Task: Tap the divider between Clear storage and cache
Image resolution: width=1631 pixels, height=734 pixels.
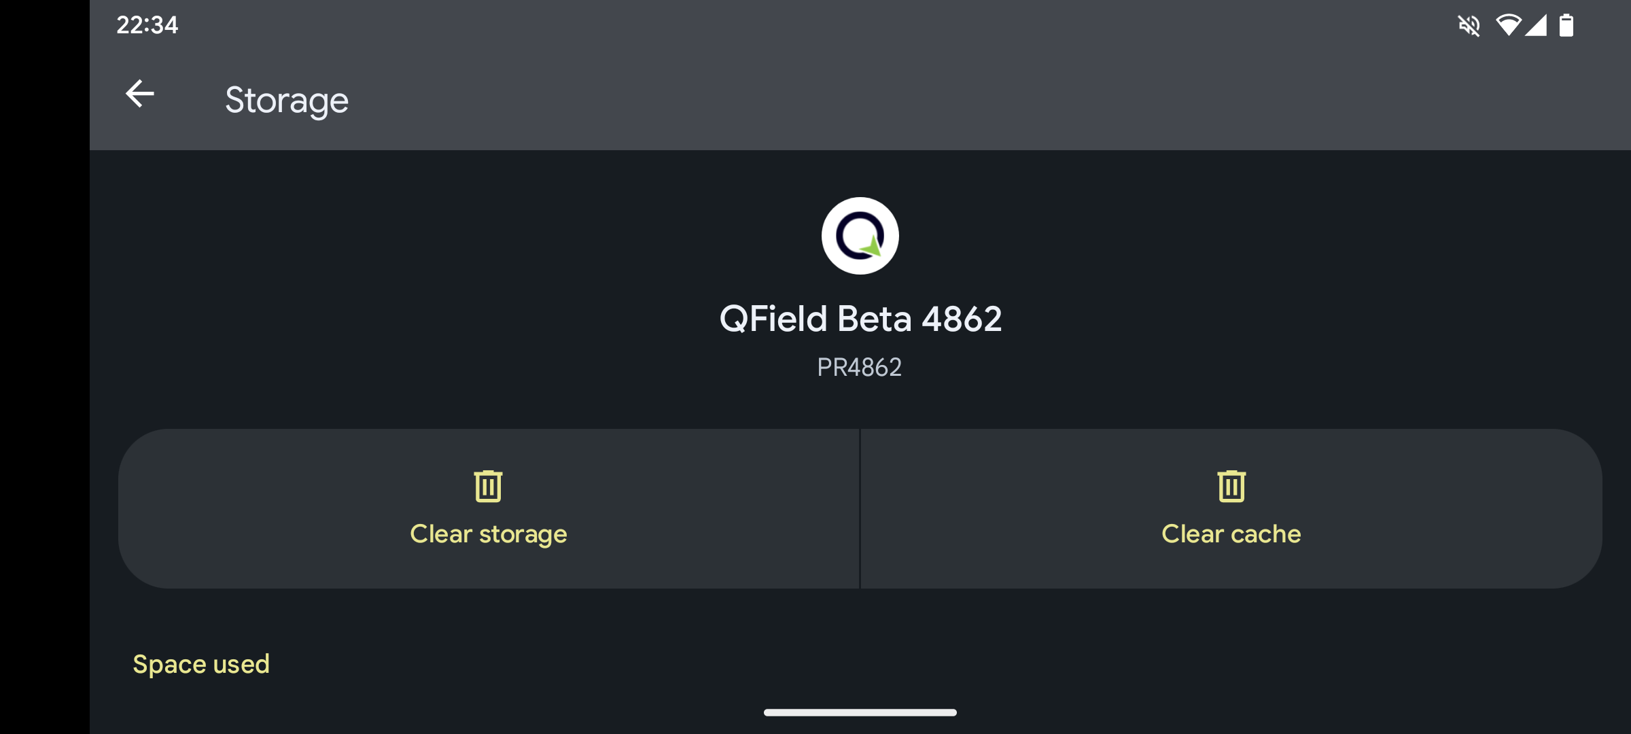Action: [860, 508]
